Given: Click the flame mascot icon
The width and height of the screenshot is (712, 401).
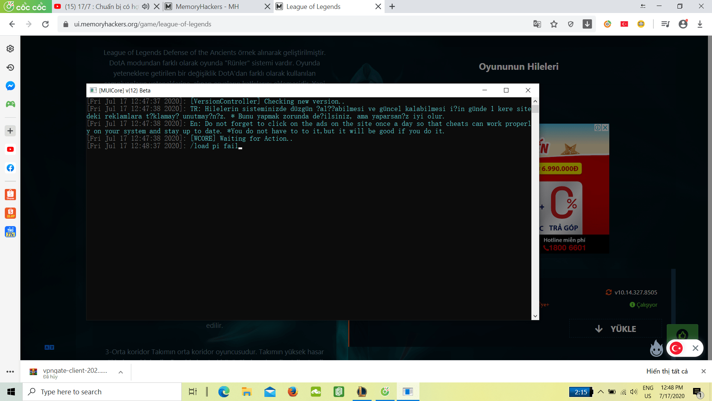Looking at the screenshot, I should click(656, 348).
